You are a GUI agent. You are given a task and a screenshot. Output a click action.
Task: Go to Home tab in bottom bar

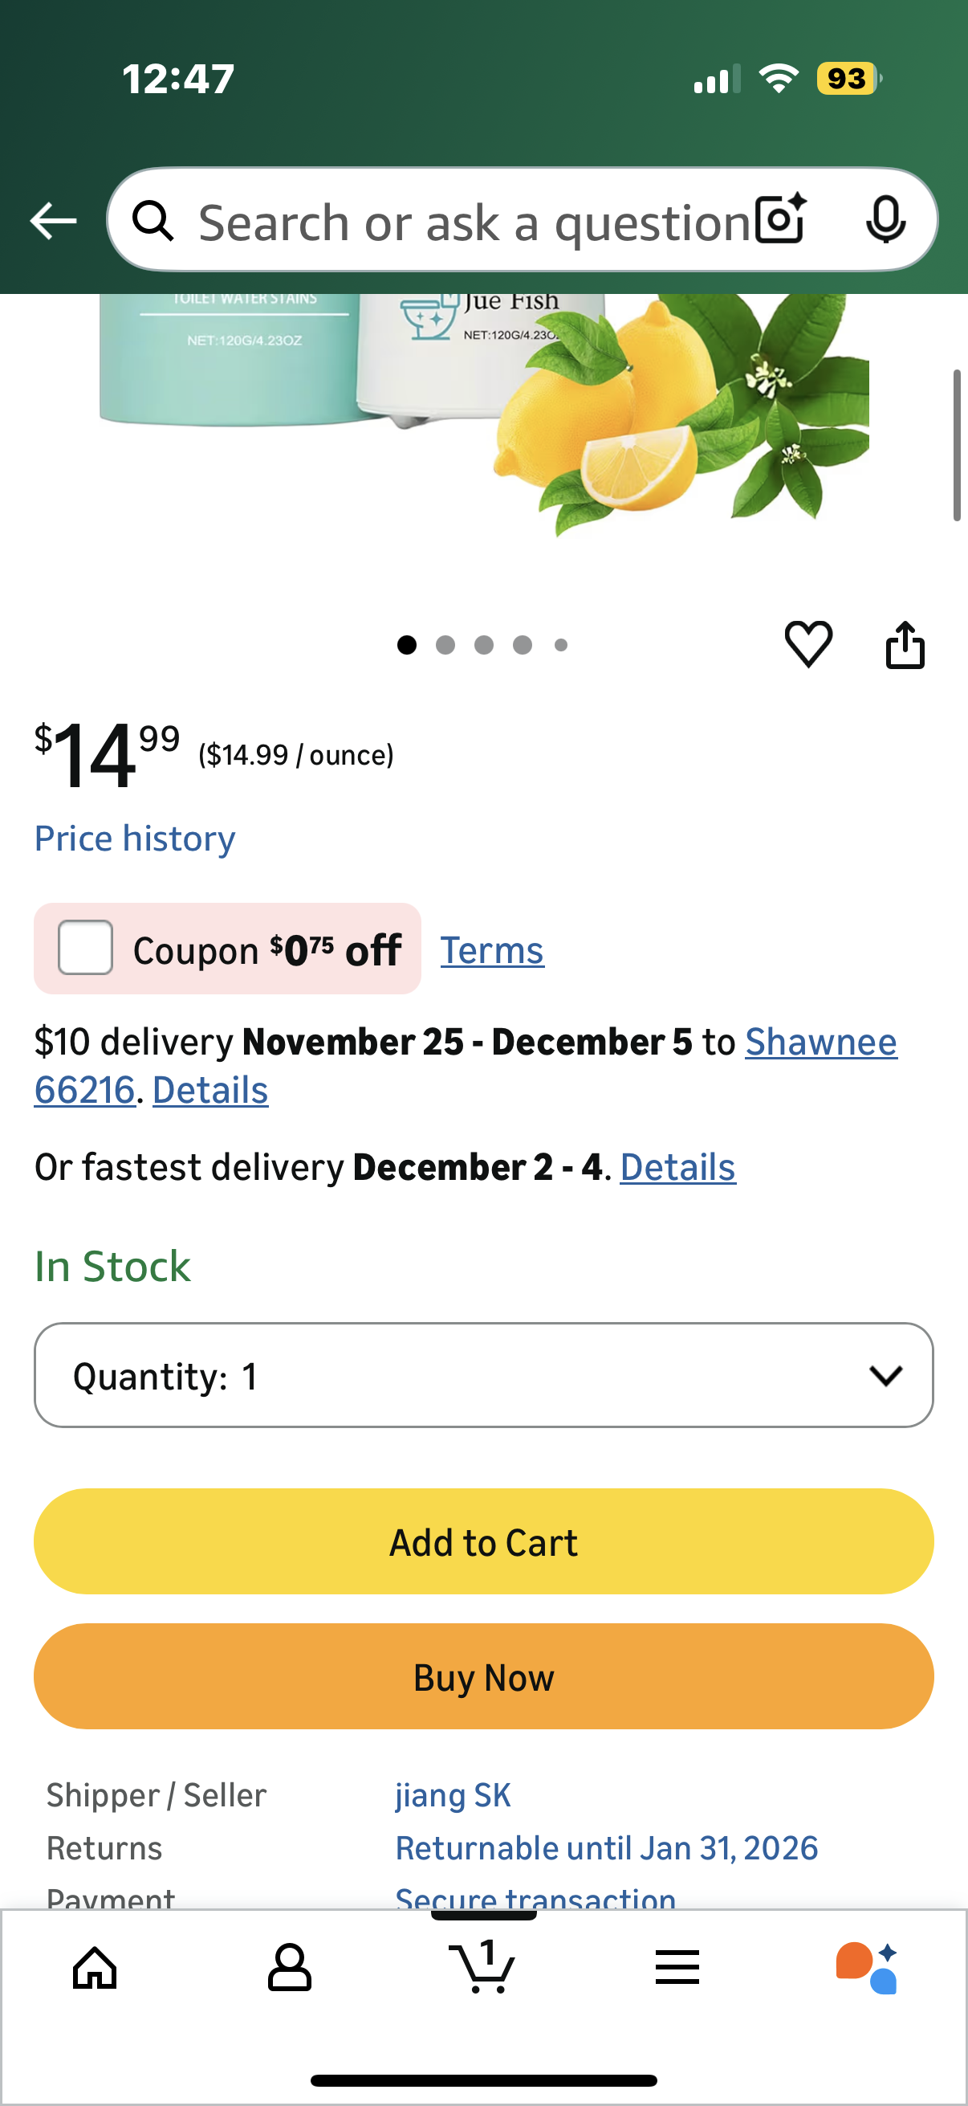(x=95, y=1967)
